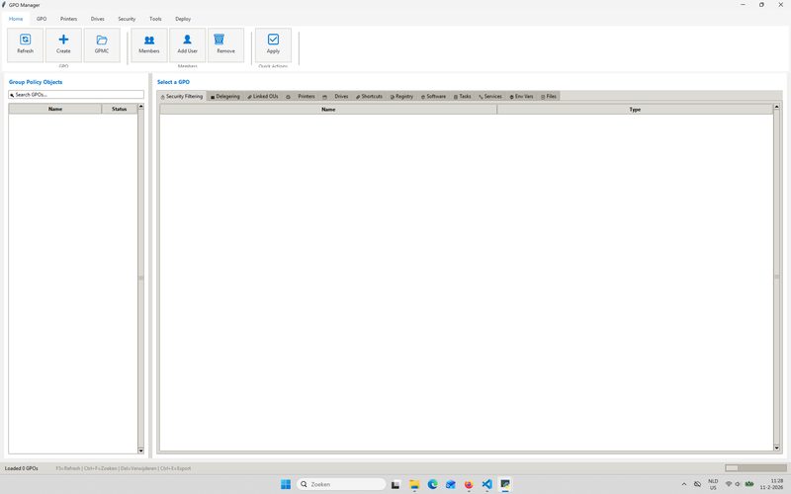Click GPO list scrollbar up arrow
The image size is (791, 494).
[x=140, y=107]
